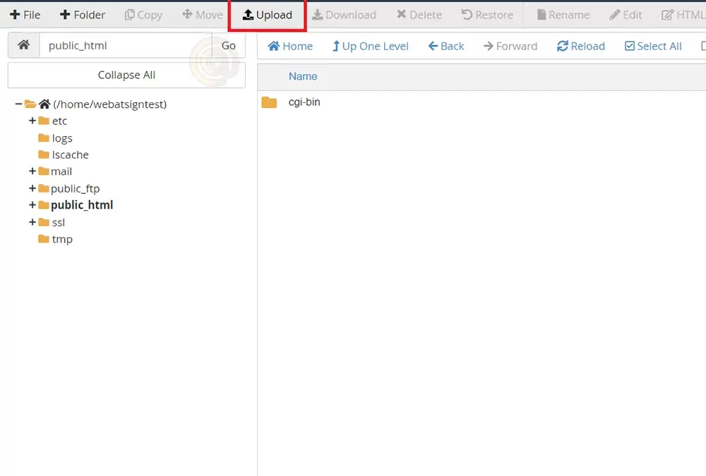Collapse the /home/webatsigntest root node

[x=18, y=104]
